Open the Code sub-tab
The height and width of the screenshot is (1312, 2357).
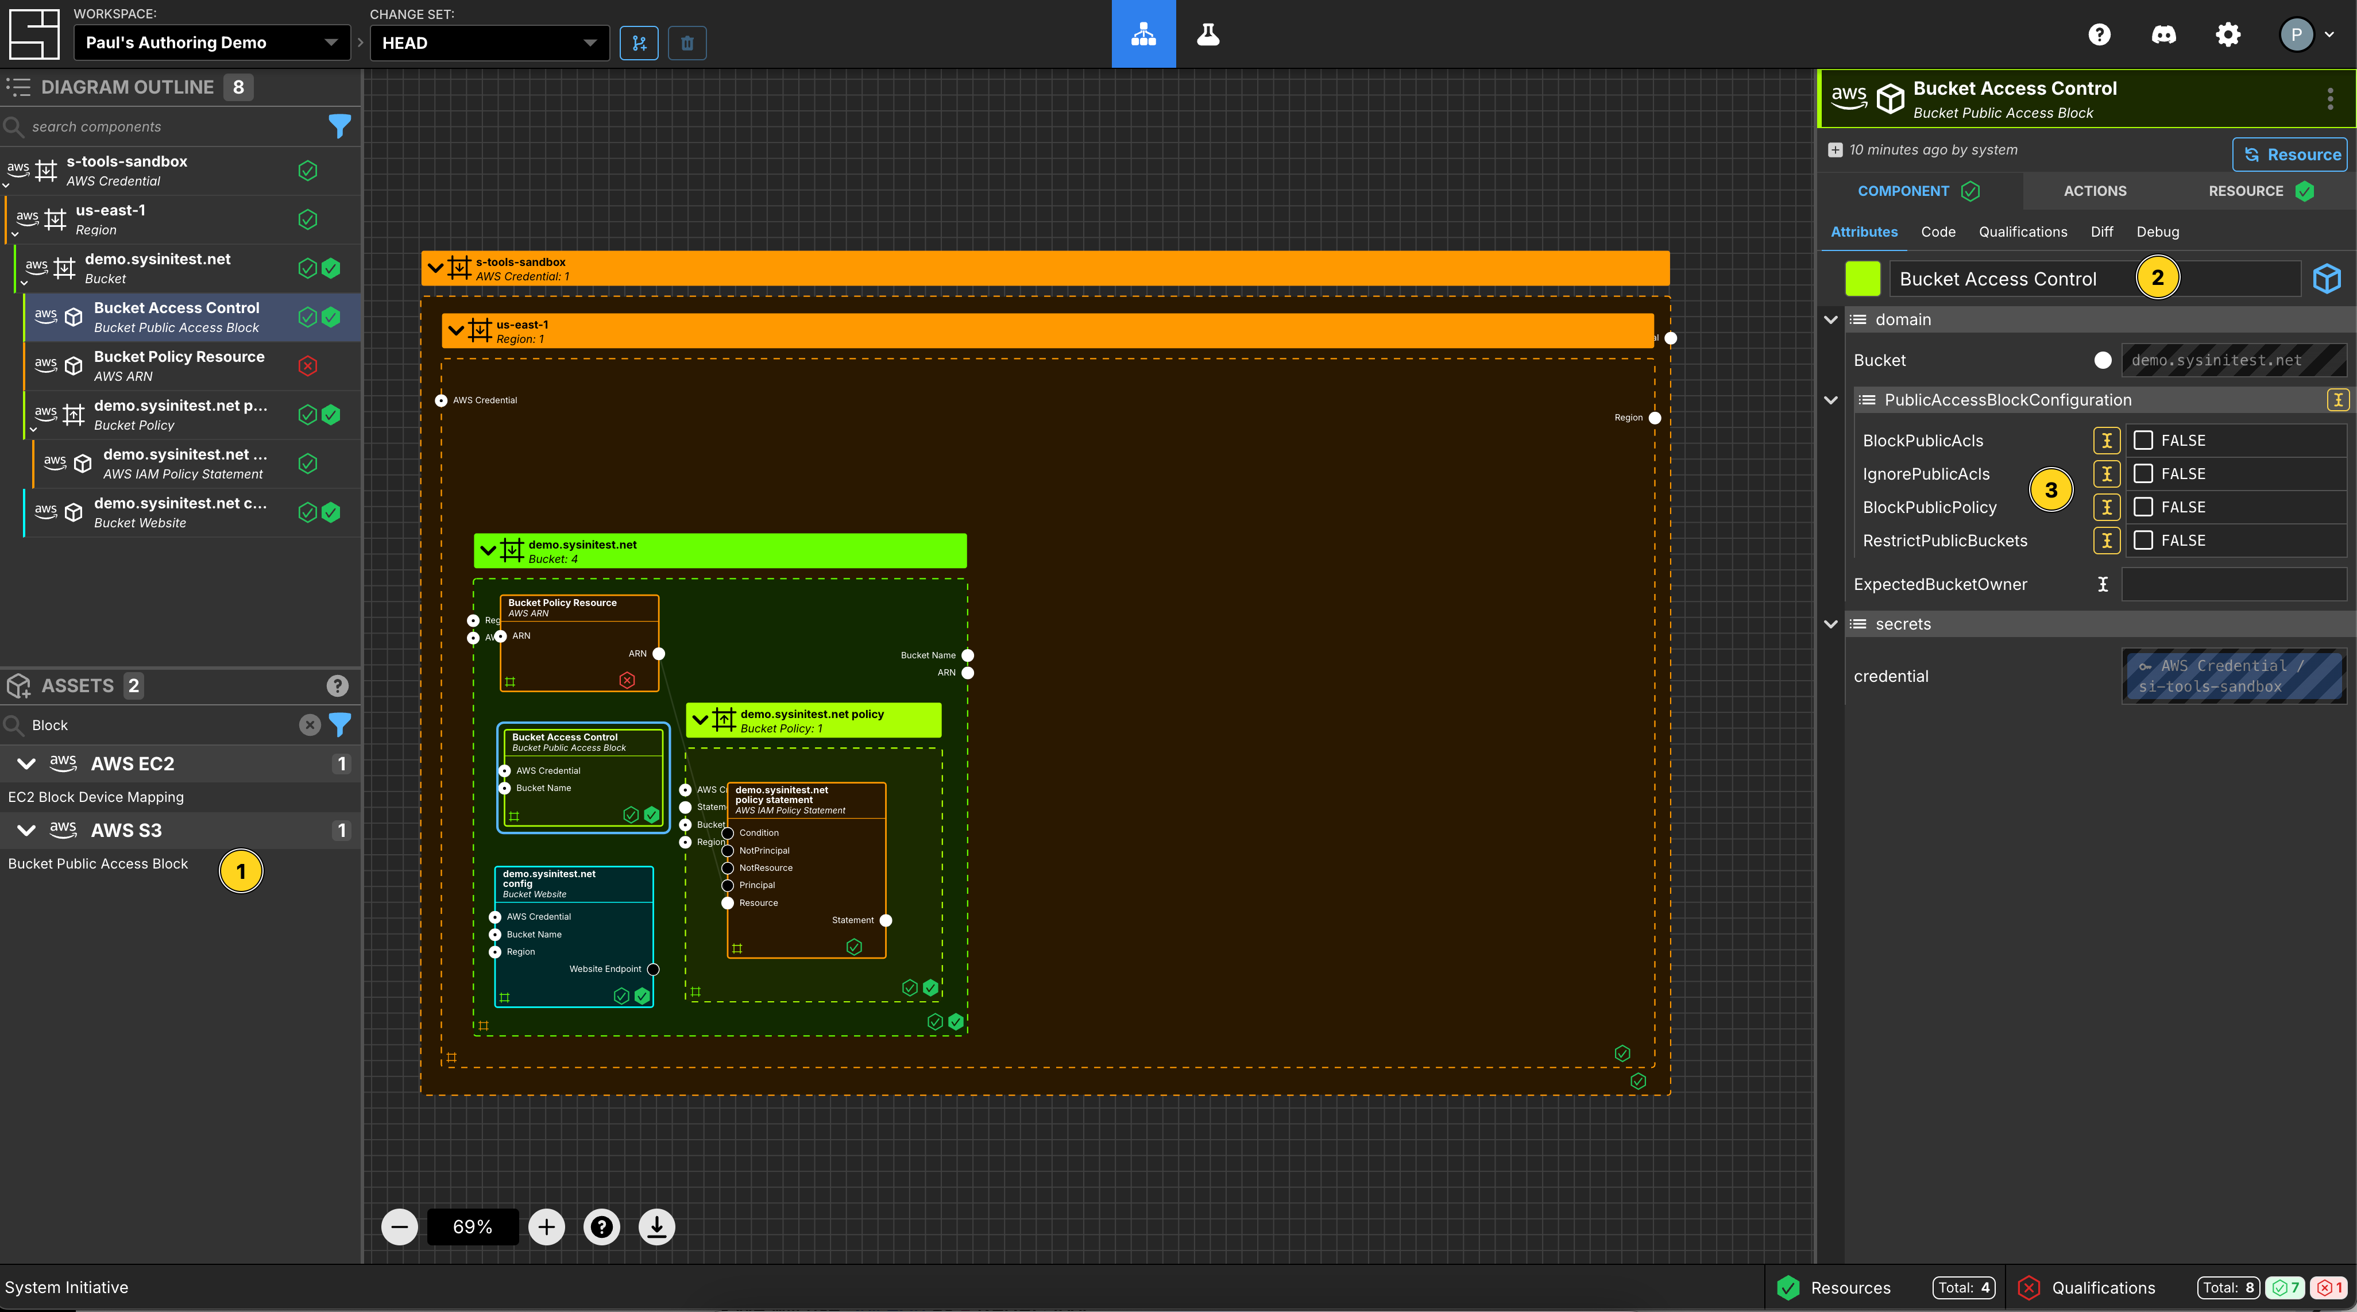(1938, 233)
